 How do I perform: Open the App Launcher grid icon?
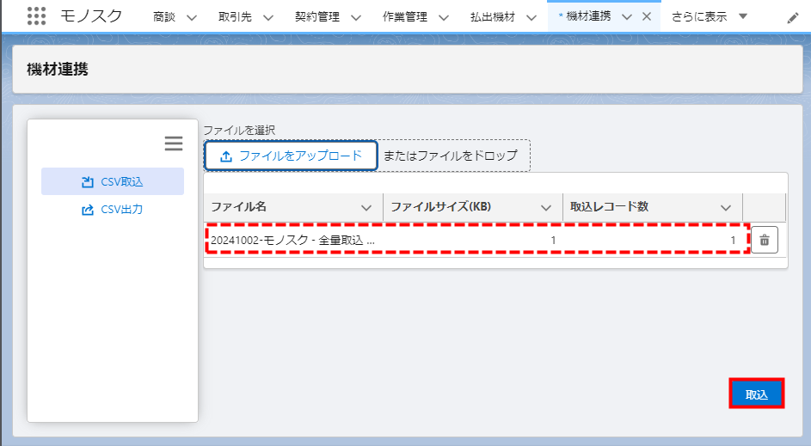coord(37,16)
